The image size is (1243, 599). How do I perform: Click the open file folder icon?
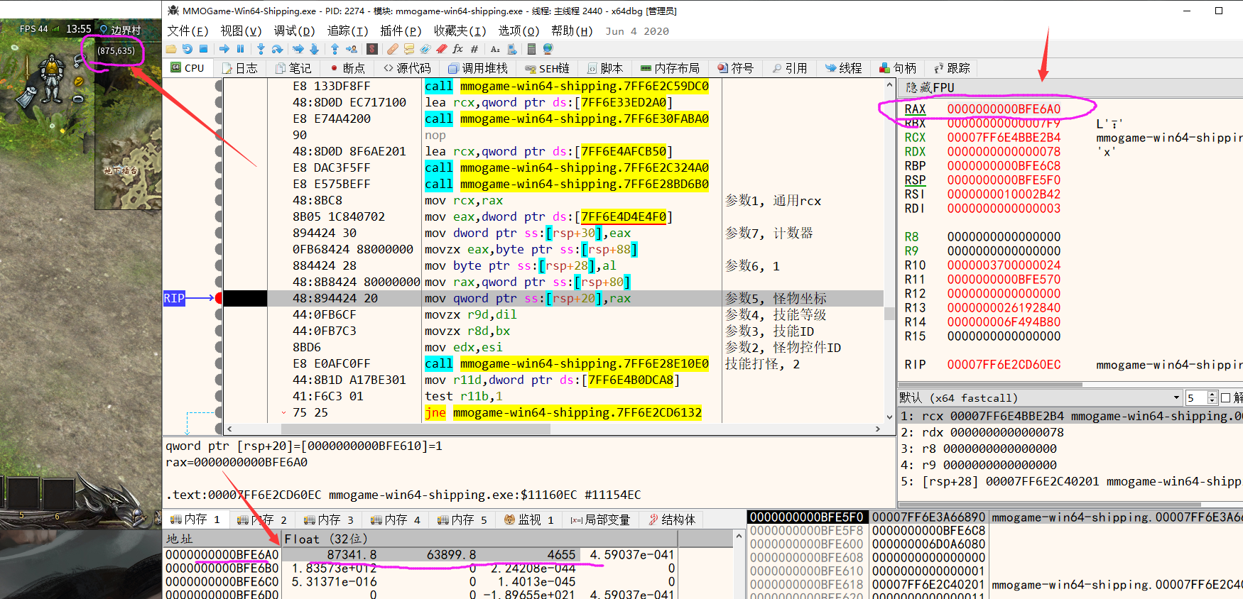tap(171, 49)
